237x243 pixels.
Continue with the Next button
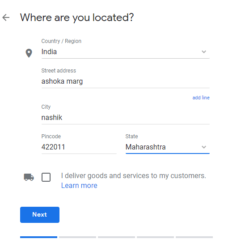(40, 215)
